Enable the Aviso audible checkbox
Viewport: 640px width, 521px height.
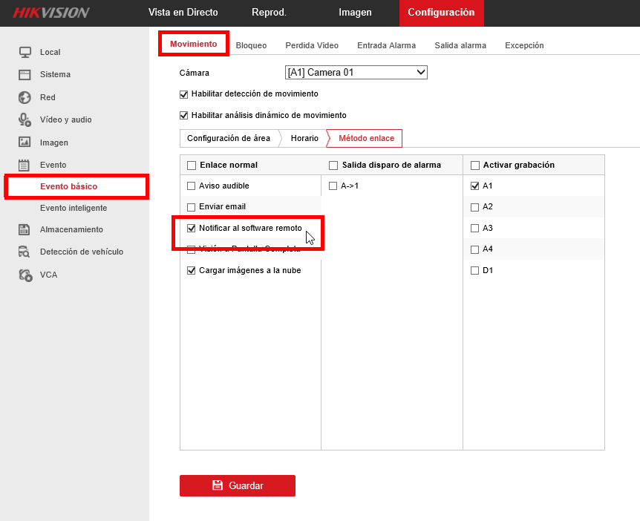pyautogui.click(x=191, y=186)
